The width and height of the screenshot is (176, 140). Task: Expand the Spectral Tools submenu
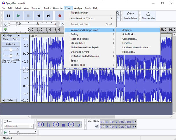[x=90, y=65]
